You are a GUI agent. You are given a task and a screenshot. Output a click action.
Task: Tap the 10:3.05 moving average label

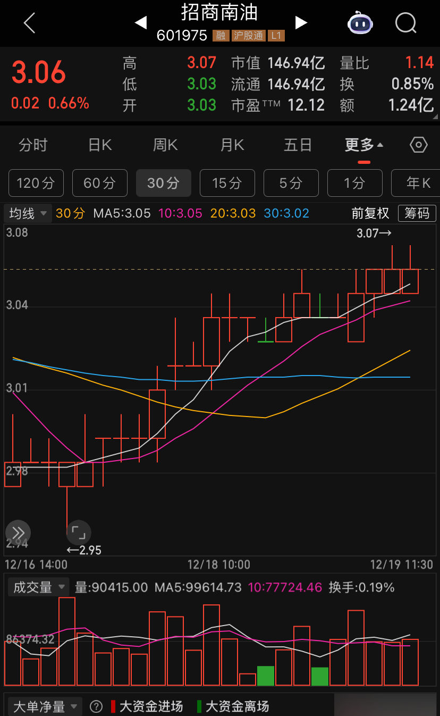(x=180, y=213)
